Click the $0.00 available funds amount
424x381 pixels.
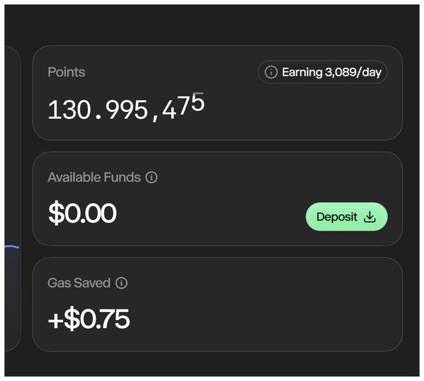point(82,214)
